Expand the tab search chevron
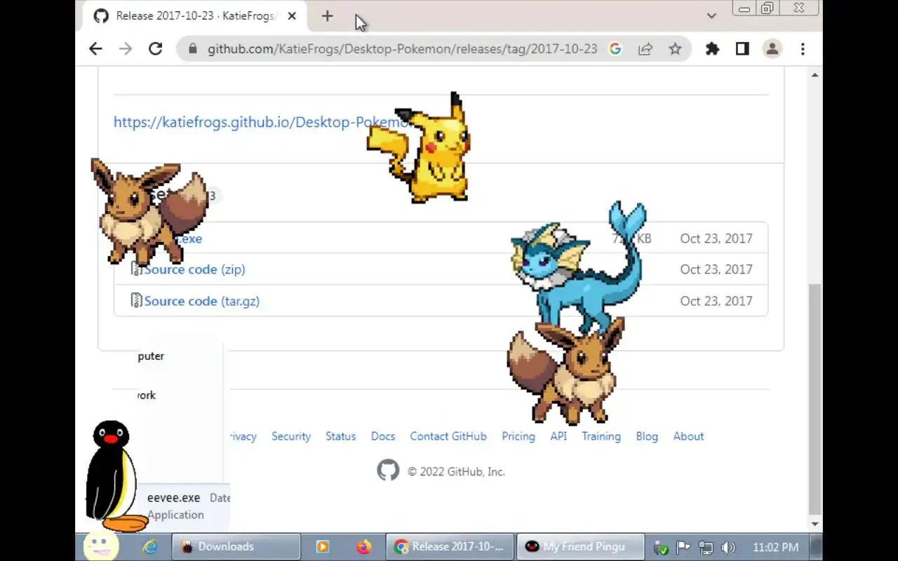The image size is (898, 561). pyautogui.click(x=711, y=15)
